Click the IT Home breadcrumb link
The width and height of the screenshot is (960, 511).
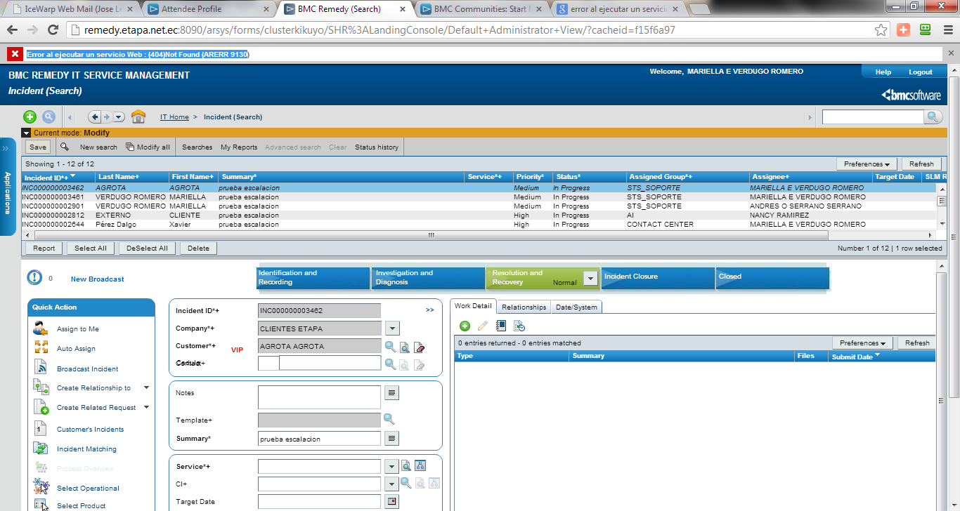174,117
